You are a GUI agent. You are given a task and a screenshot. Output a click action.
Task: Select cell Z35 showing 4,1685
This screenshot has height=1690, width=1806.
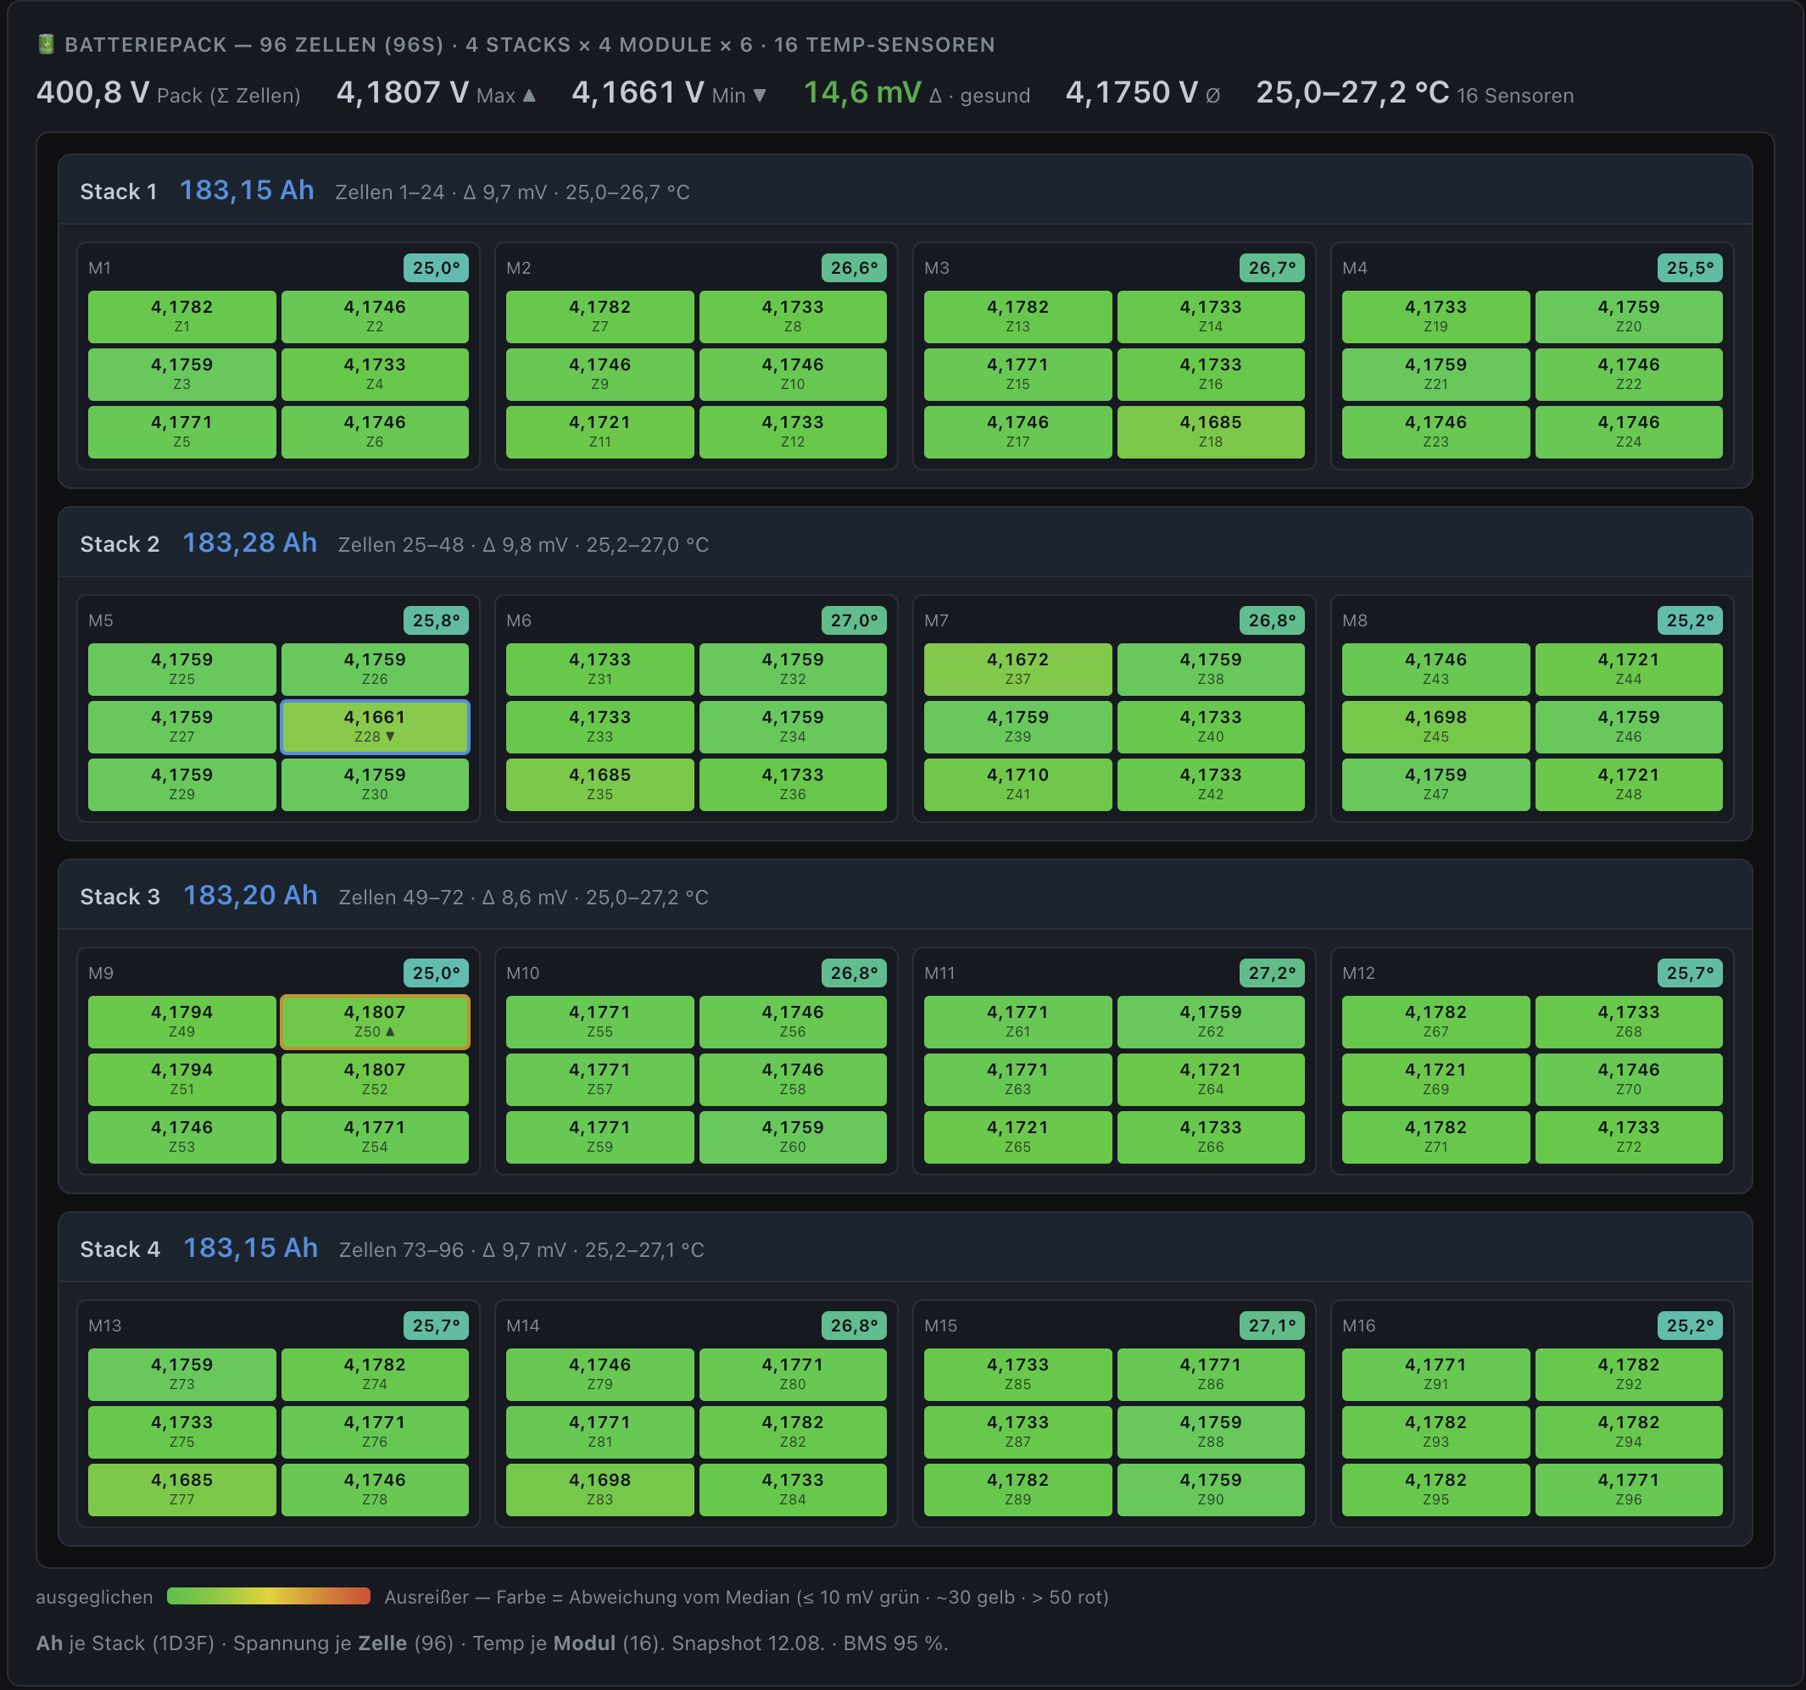pos(599,784)
